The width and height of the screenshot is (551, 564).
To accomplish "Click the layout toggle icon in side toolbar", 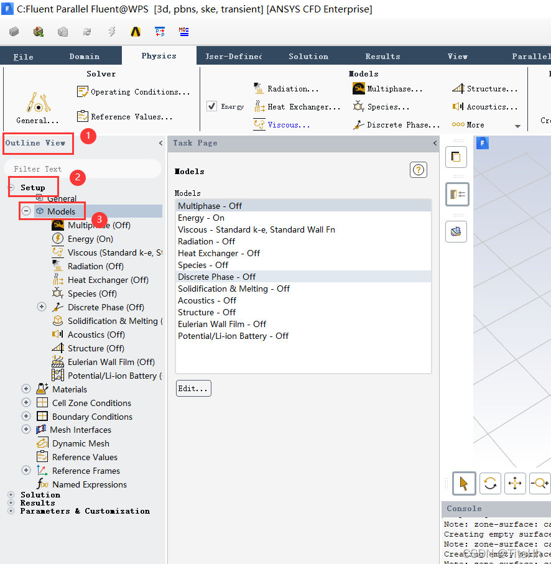I will (457, 194).
